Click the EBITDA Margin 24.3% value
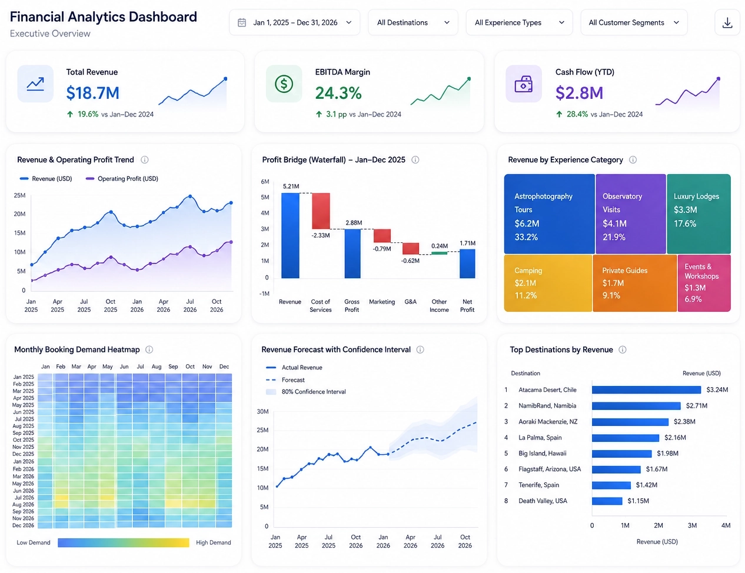Screen dimensions: 745x573 pyautogui.click(x=338, y=93)
